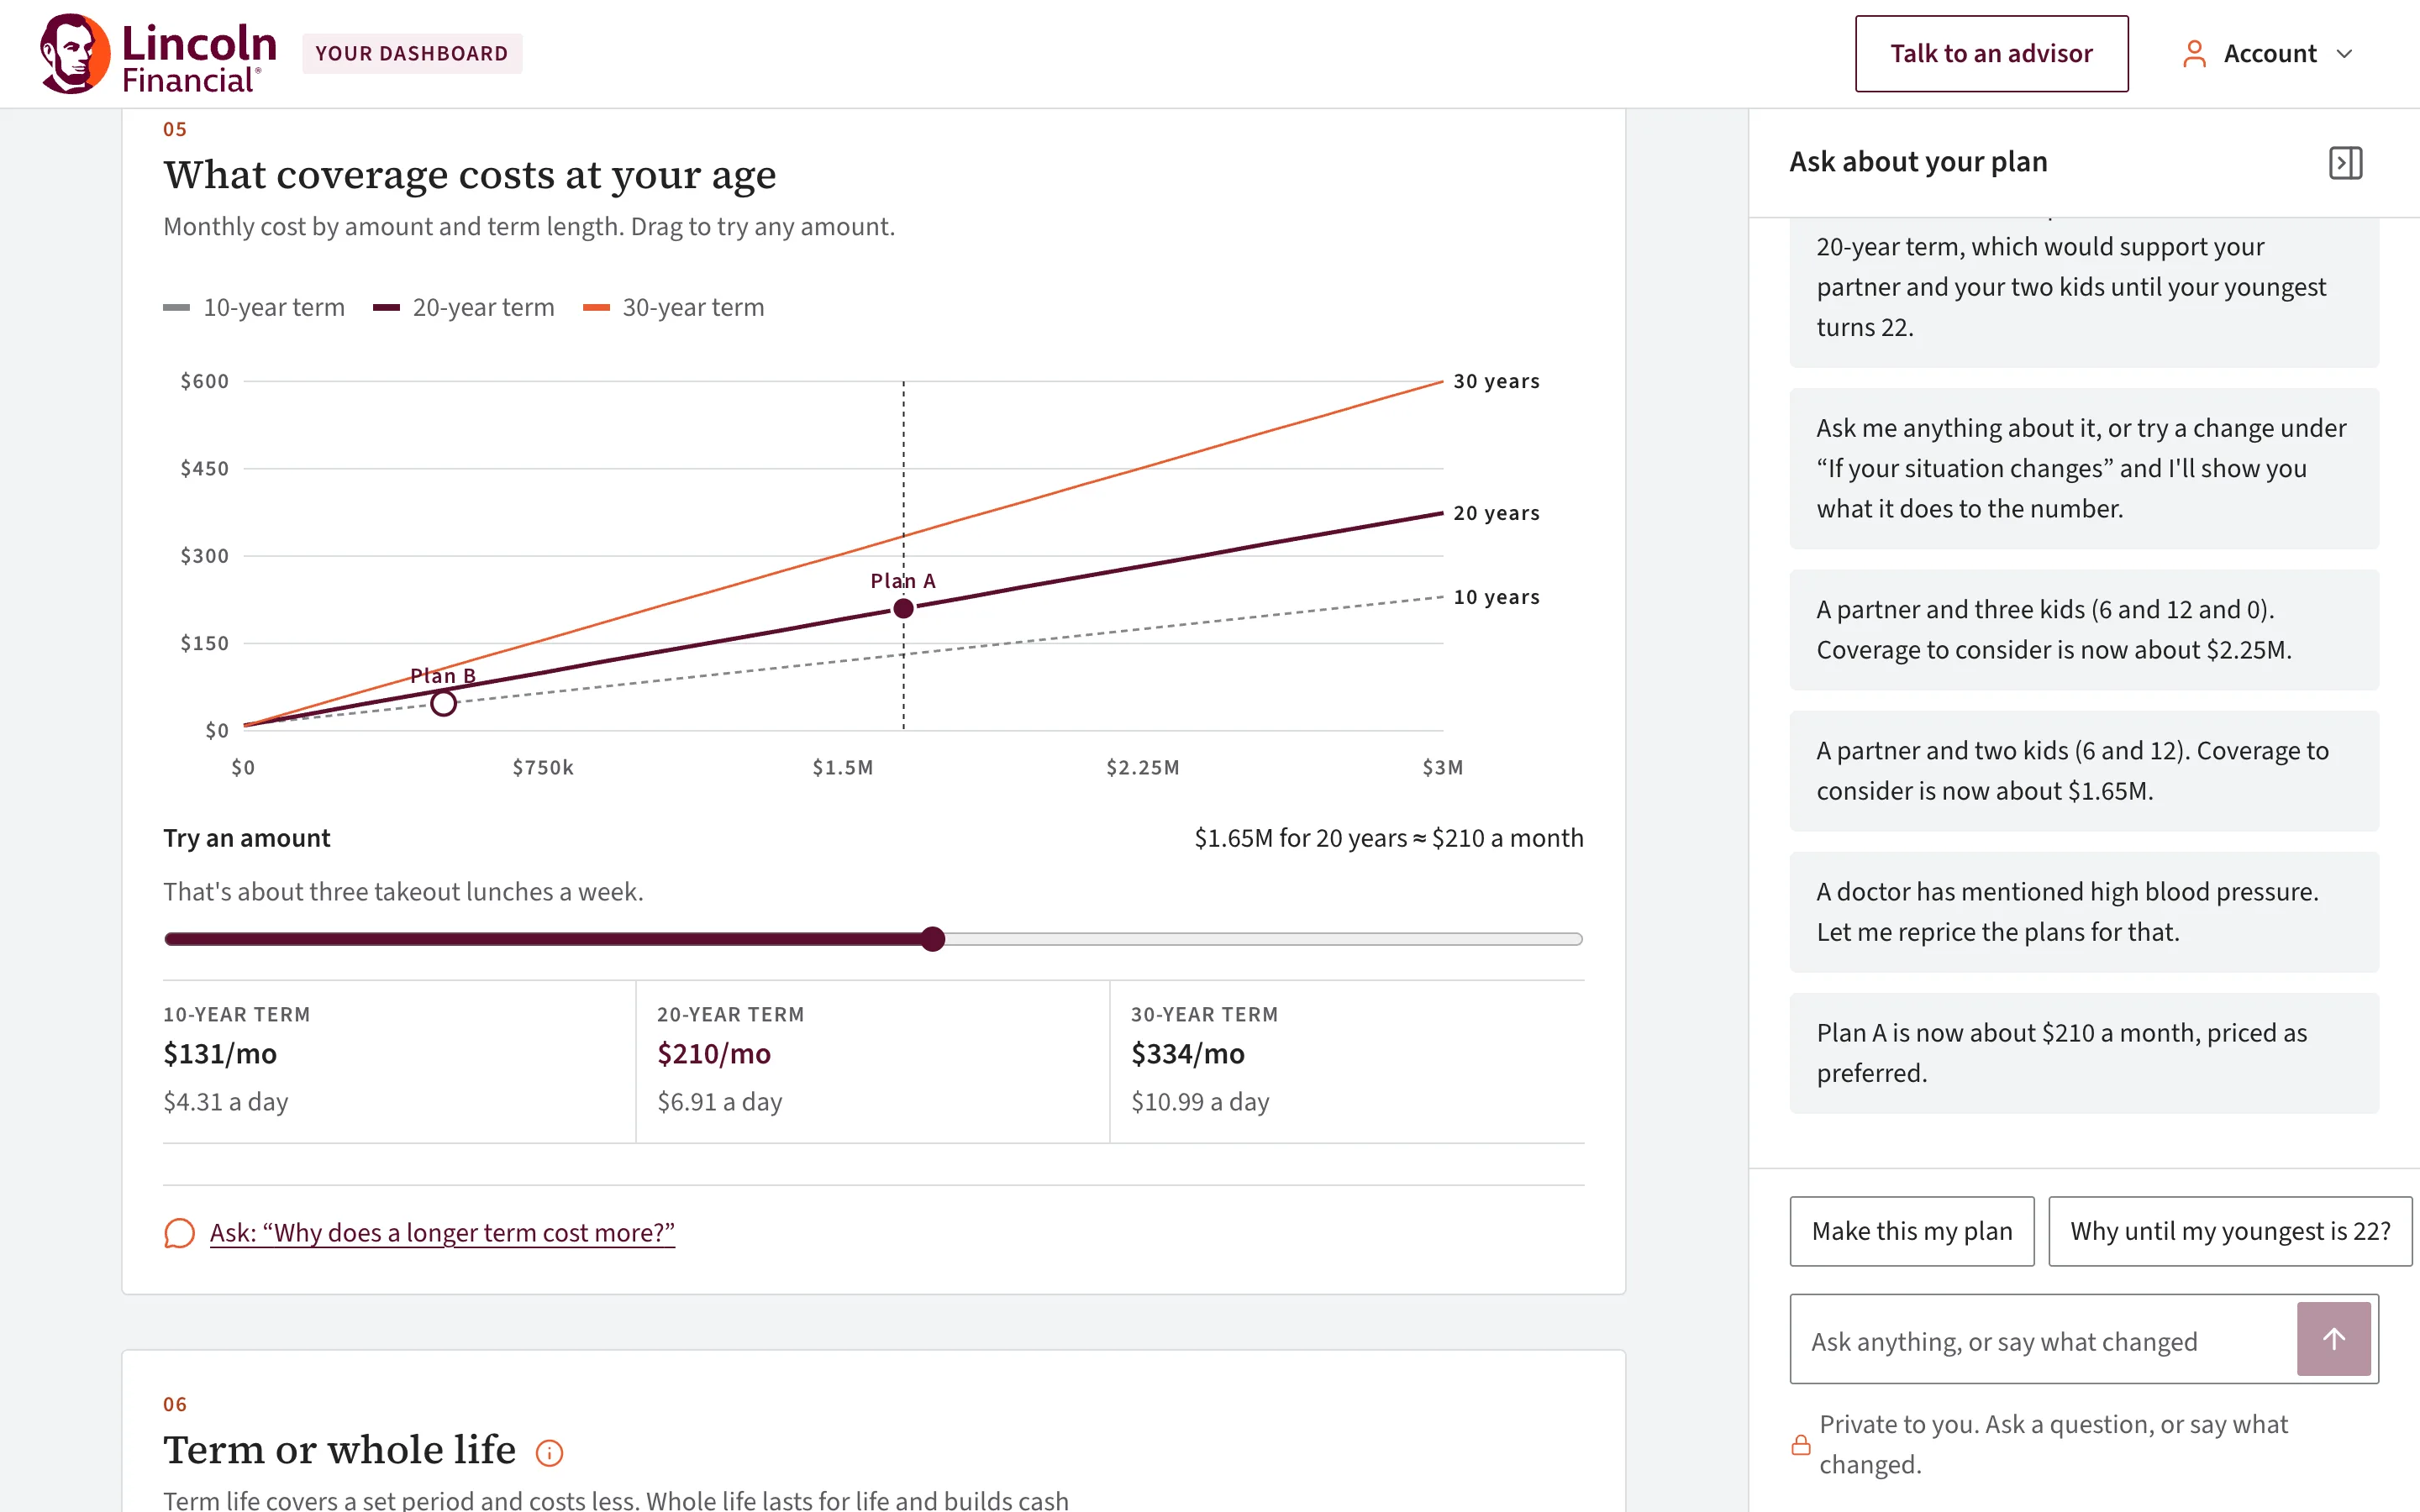
Task: Click 'A doctor has mentioned high blood pressure' message
Action: (x=2084, y=912)
